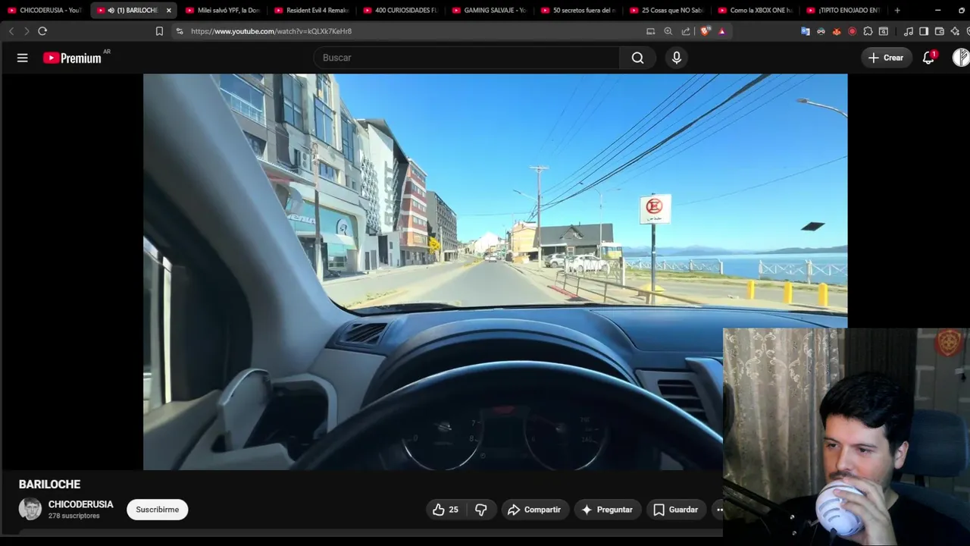Open the Google Translate extension icon
The height and width of the screenshot is (546, 970).
click(x=805, y=31)
